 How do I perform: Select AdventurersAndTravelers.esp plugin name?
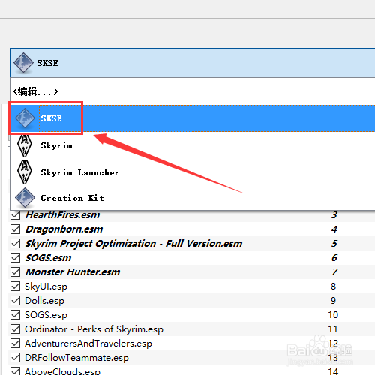coord(88,343)
